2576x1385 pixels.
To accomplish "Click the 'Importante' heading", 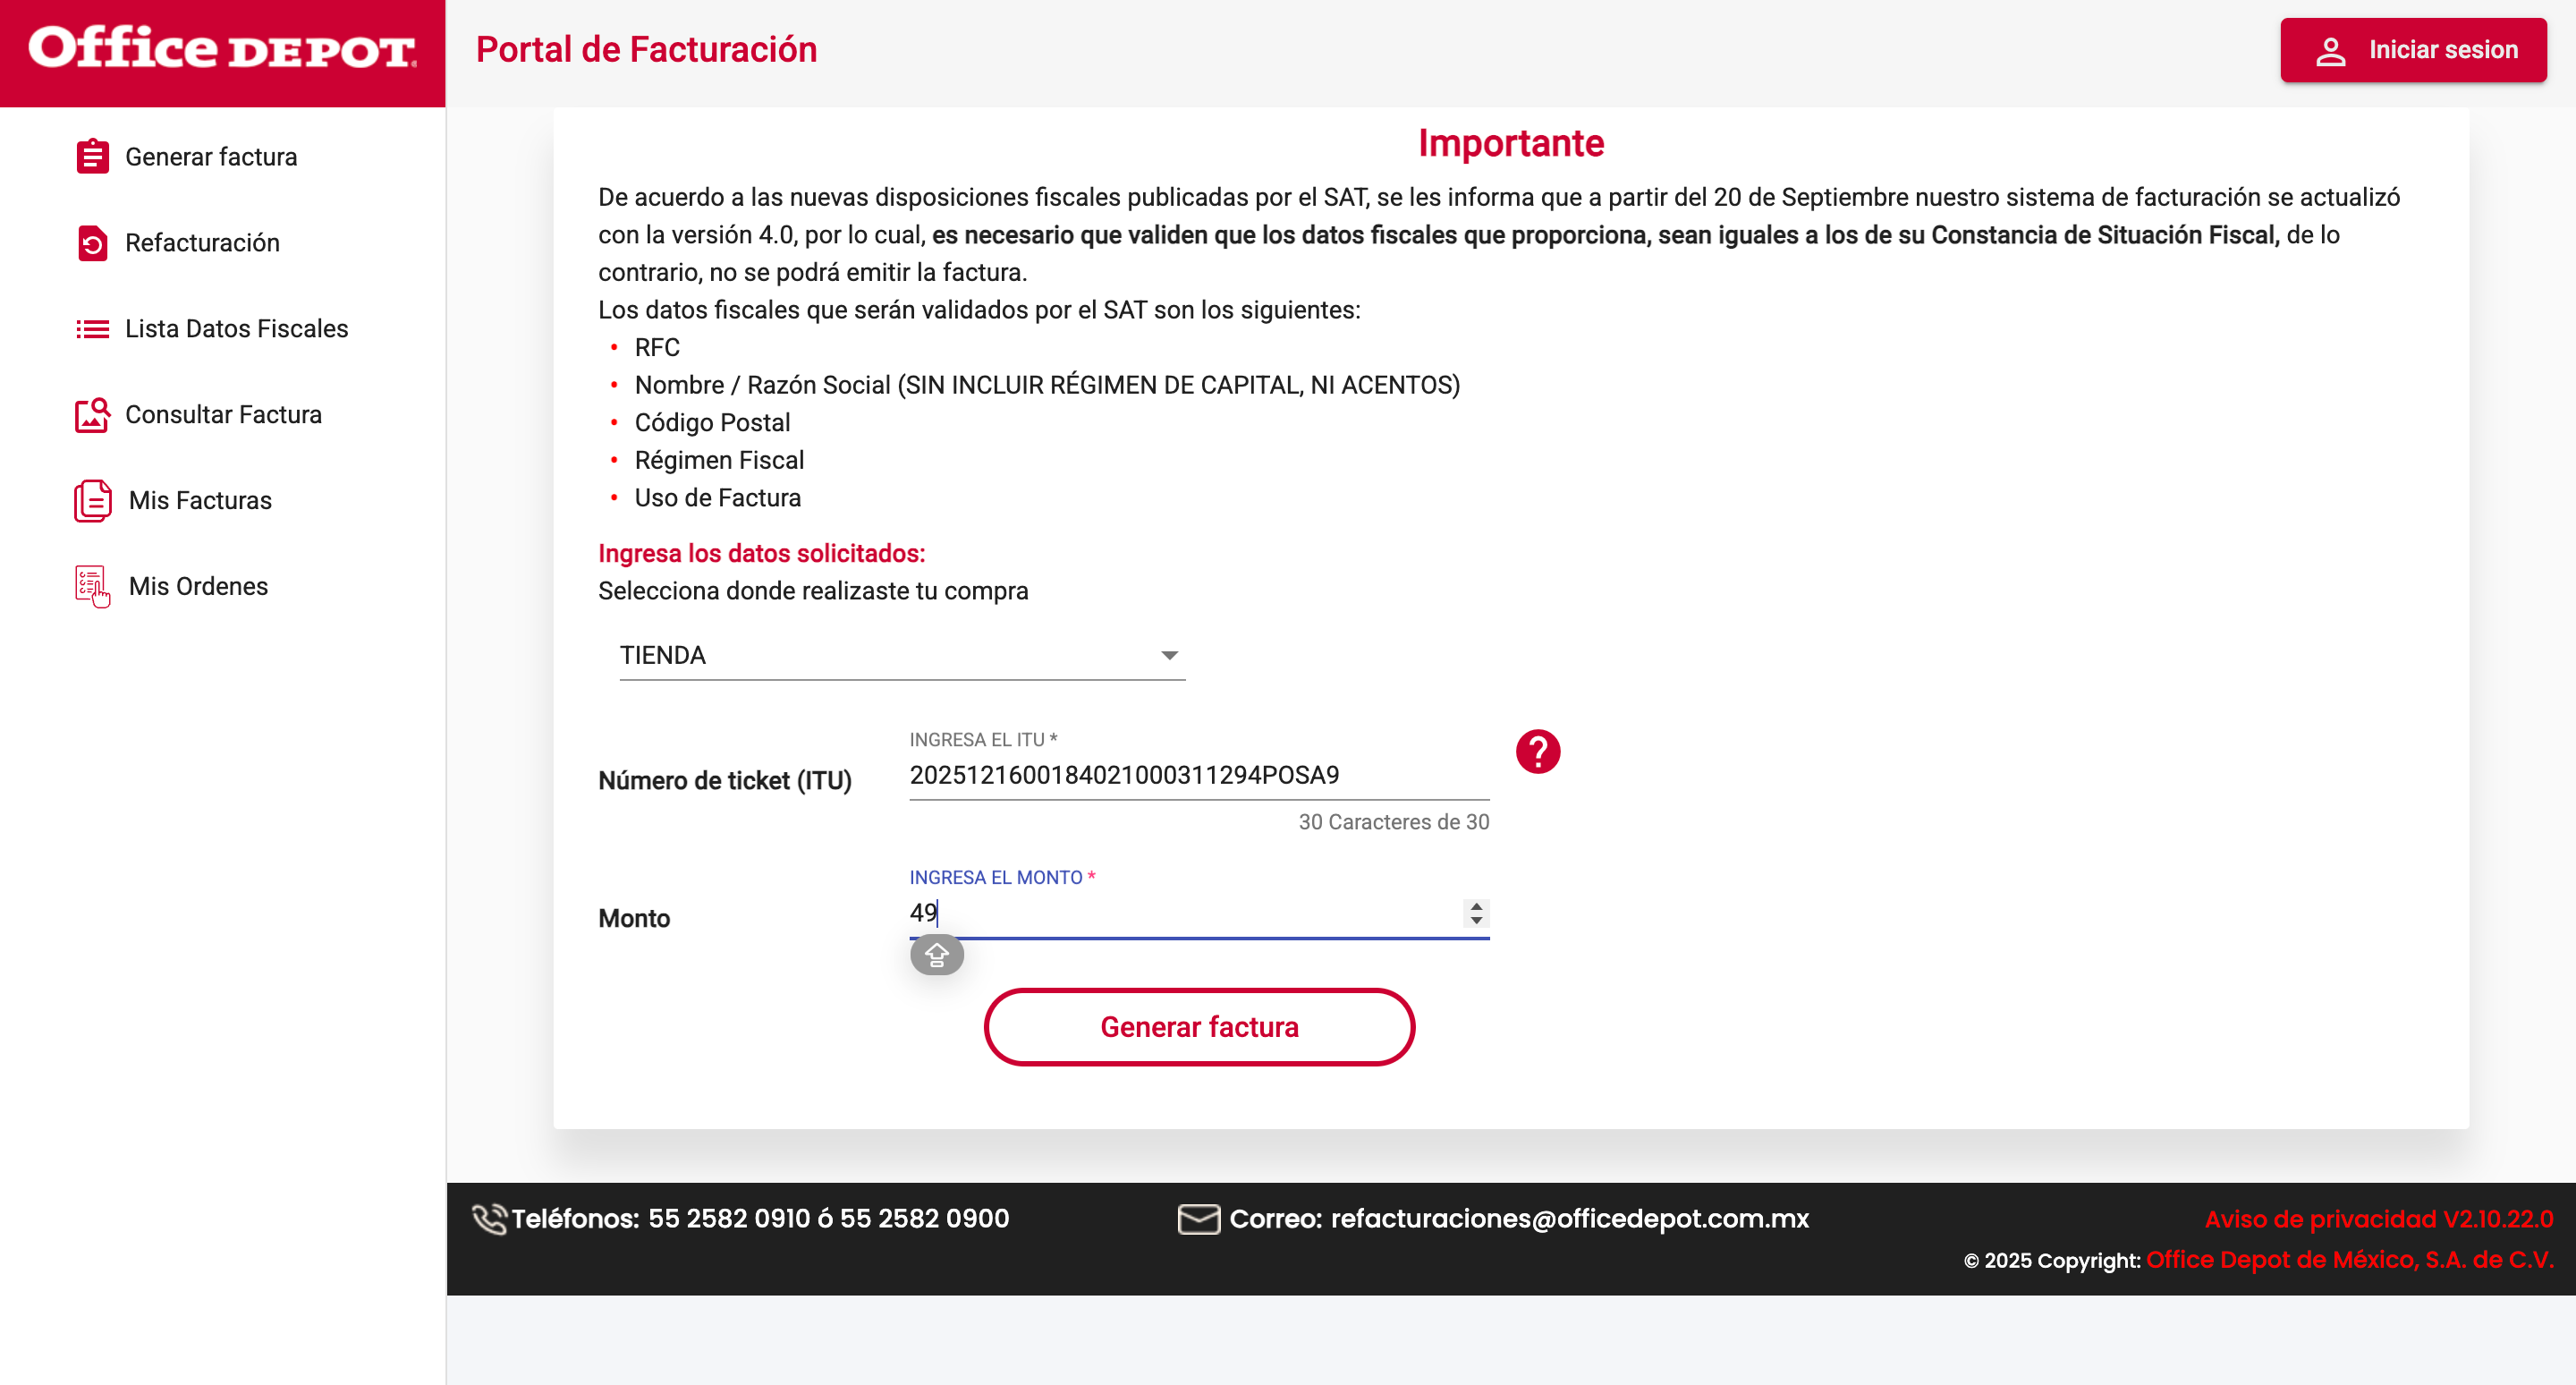I will coord(1511,144).
